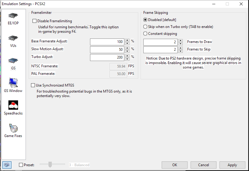Viewport: 249px width, 171px height.
Task: Close the Emulation Settings window
Action: click(241, 4)
